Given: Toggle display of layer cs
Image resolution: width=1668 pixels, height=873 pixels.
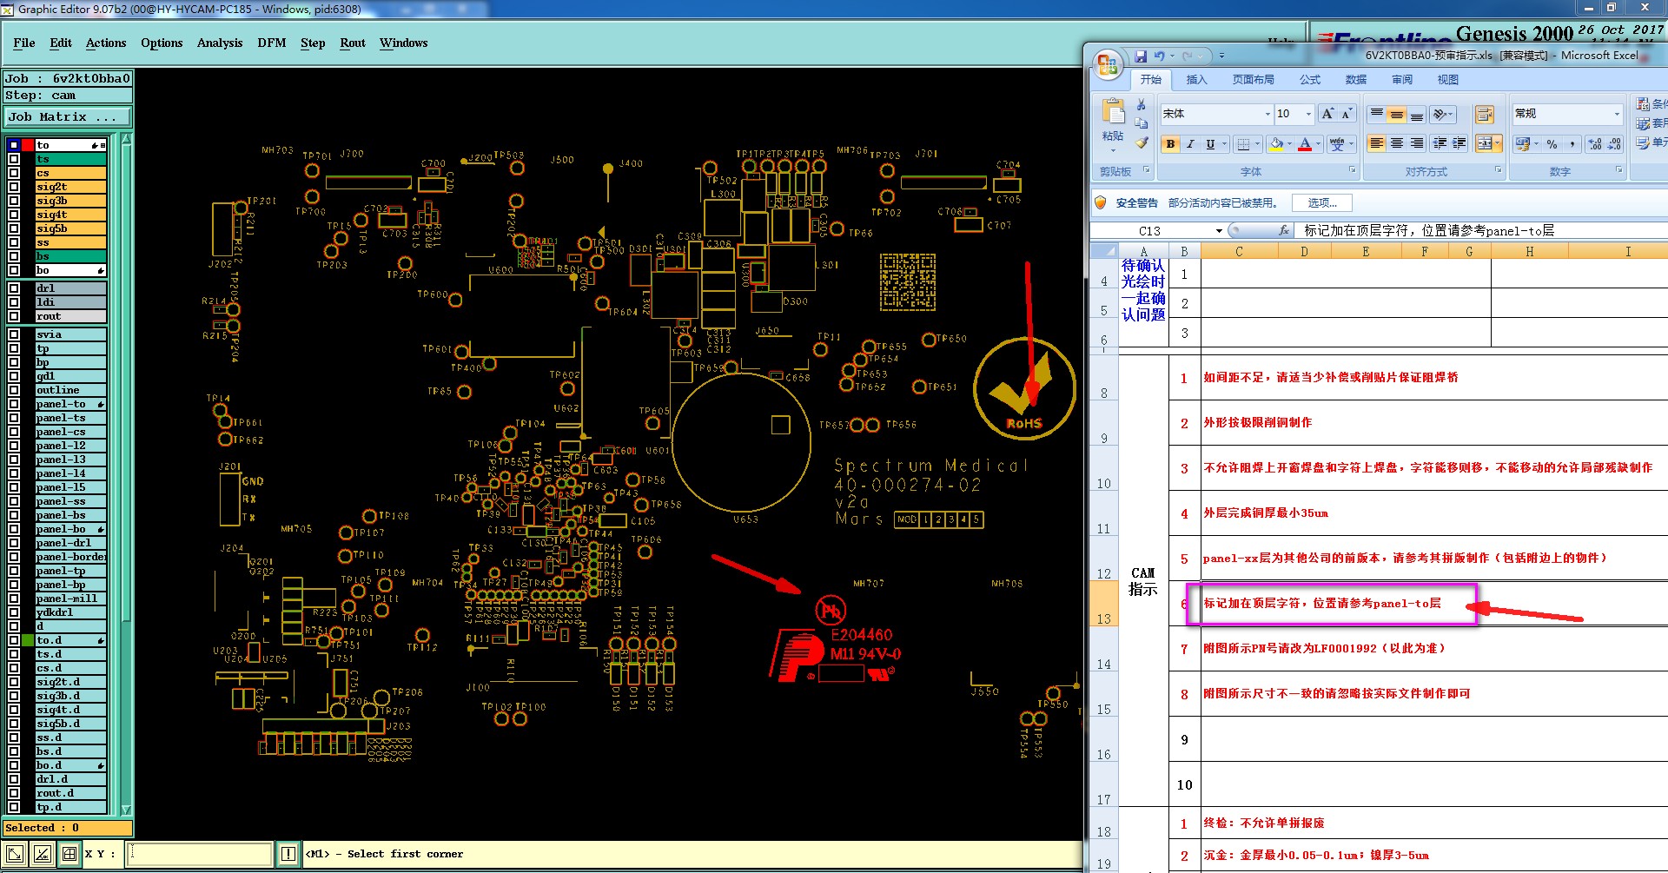Looking at the screenshot, I should tap(14, 173).
